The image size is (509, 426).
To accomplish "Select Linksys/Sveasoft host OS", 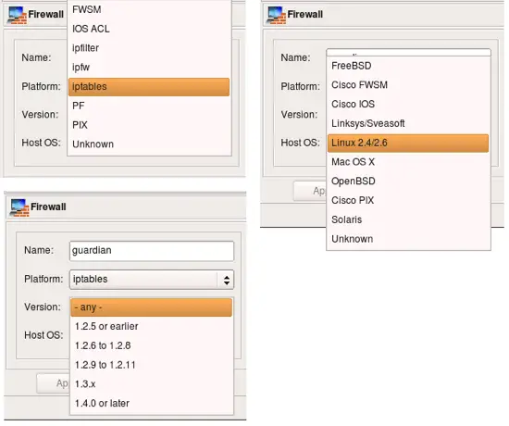I will pos(408,123).
